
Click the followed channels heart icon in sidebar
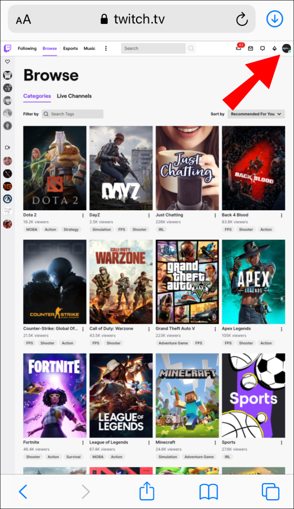8,62
